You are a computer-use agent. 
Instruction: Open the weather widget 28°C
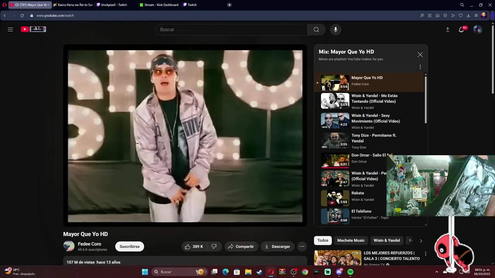pos(20,272)
